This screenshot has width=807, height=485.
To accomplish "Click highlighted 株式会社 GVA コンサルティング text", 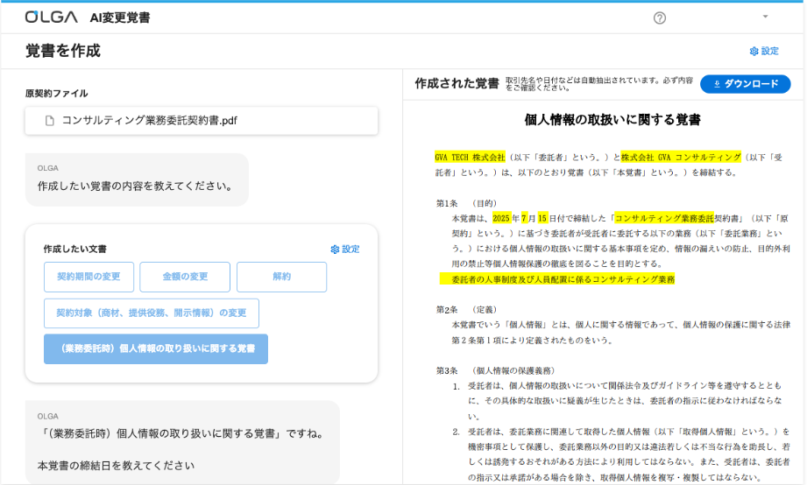I will pyautogui.click(x=681, y=158).
